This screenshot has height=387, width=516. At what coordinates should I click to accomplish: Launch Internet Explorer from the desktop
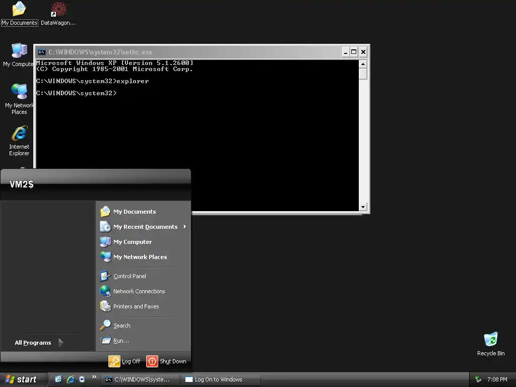point(19,141)
